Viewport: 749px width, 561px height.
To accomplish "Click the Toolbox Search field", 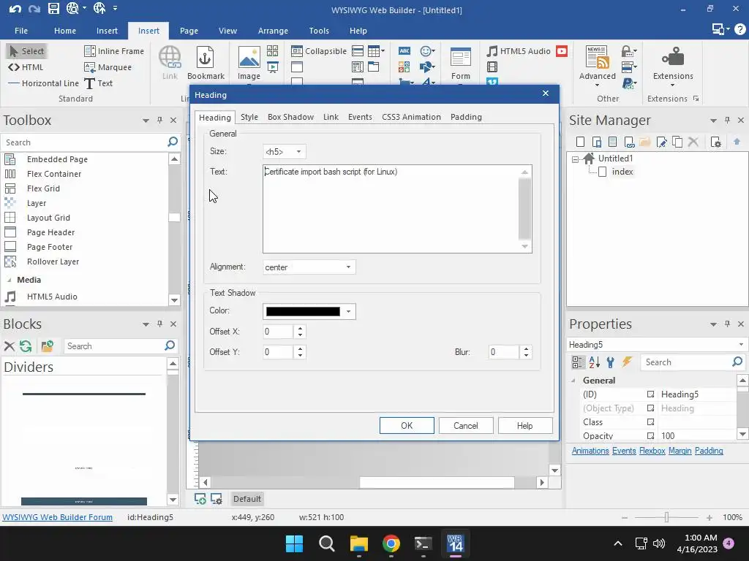I will pyautogui.click(x=83, y=142).
